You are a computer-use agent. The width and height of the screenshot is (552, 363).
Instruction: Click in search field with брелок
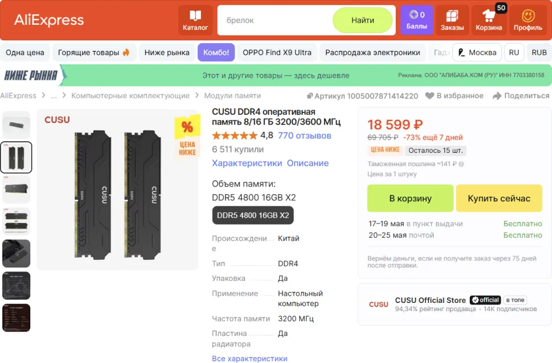[x=274, y=20]
